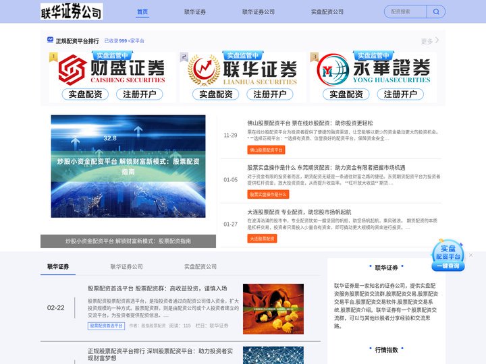
Task: Switch to 联华证券公司 tab in article list
Action: [x=126, y=266]
